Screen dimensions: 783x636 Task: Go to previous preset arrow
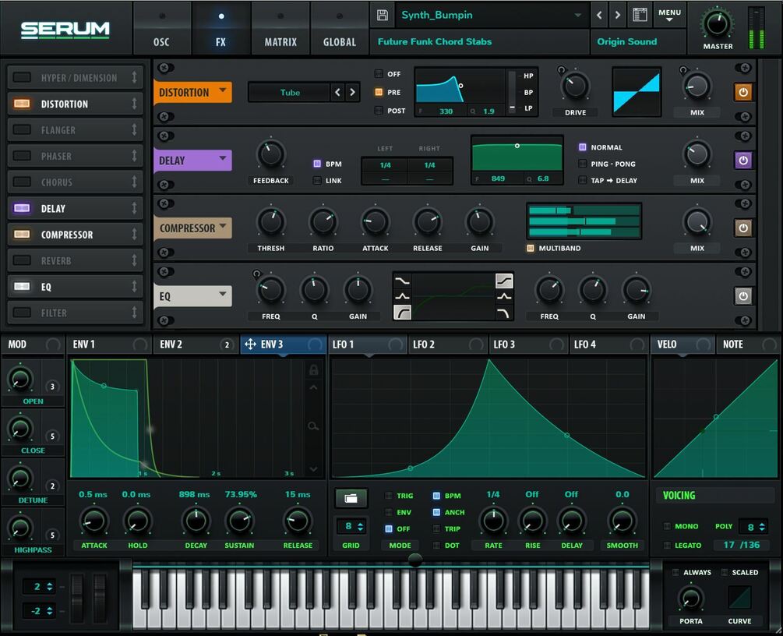click(x=600, y=15)
